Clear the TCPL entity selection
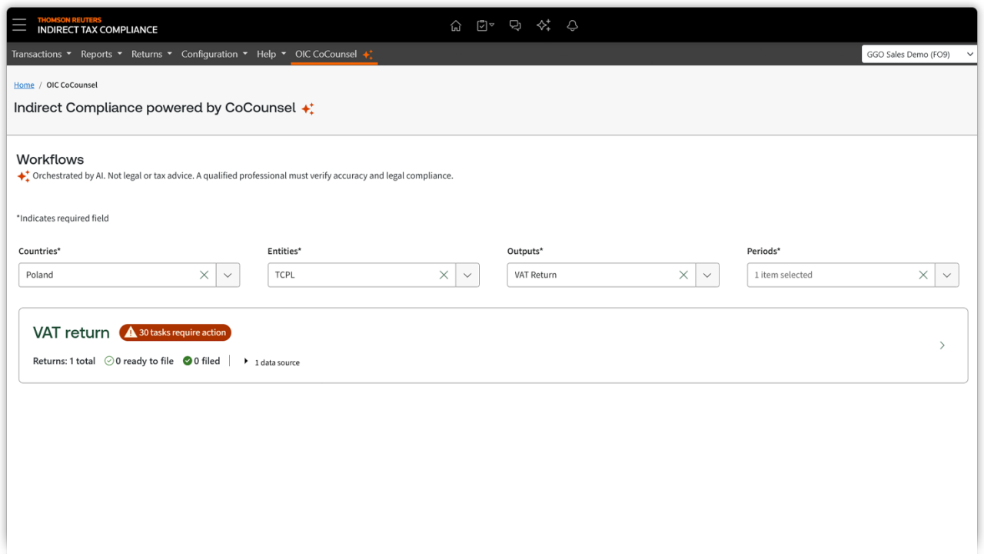 tap(444, 275)
